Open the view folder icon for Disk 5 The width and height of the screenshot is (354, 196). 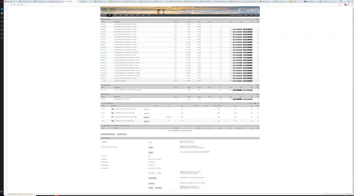tap(258, 40)
